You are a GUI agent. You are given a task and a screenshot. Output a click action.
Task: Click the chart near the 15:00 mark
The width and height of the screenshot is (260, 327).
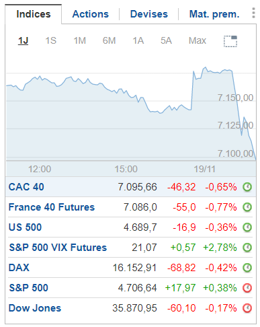click(x=126, y=112)
